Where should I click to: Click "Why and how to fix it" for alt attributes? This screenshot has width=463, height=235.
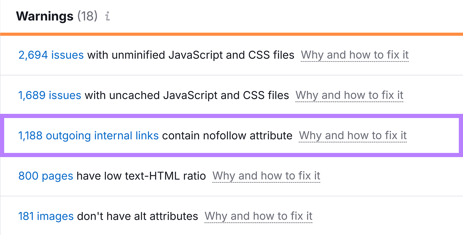click(x=258, y=216)
